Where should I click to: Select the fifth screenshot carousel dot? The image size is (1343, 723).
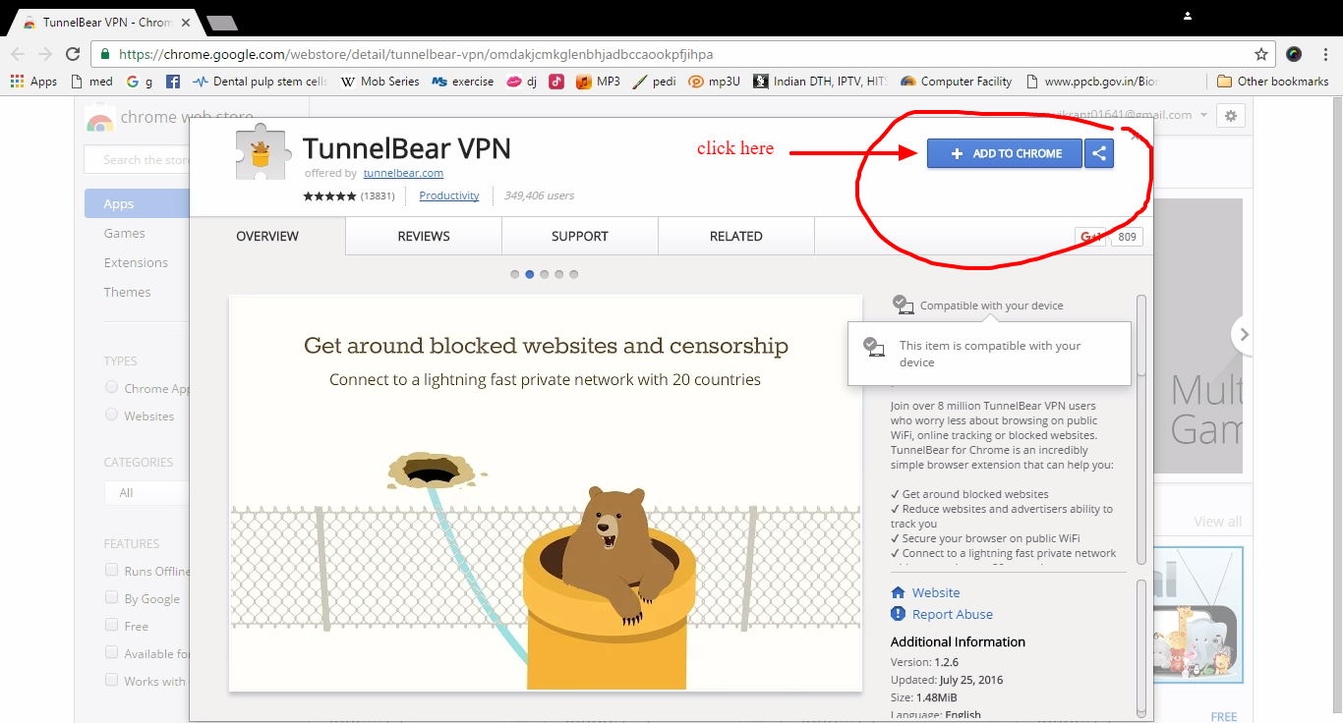tap(574, 274)
